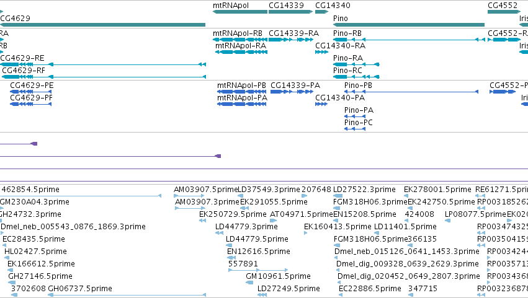Select EST FGM318H06.5prime
This screenshot has width=528, height=298.
[371, 239]
